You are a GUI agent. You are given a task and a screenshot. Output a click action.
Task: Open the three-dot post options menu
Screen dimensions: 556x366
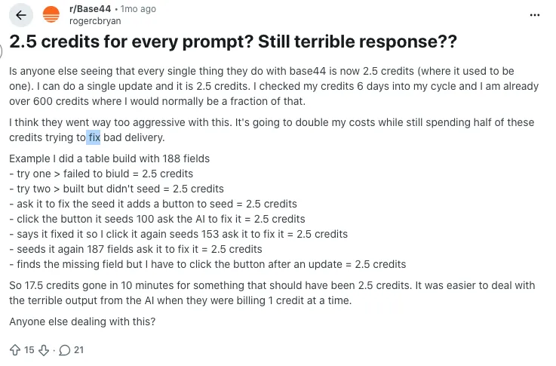(x=534, y=15)
